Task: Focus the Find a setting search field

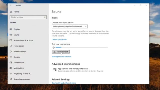Action: tap(28, 17)
